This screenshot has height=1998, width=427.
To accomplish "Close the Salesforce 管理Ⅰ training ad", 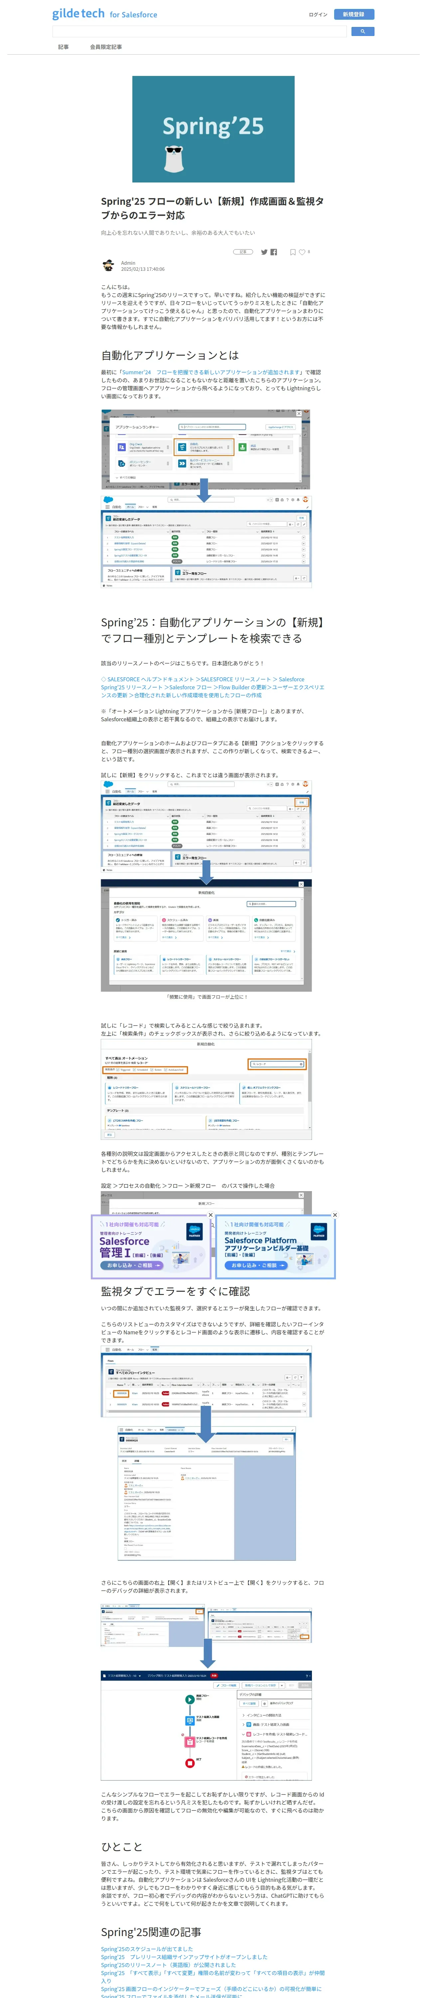I will (210, 1215).
